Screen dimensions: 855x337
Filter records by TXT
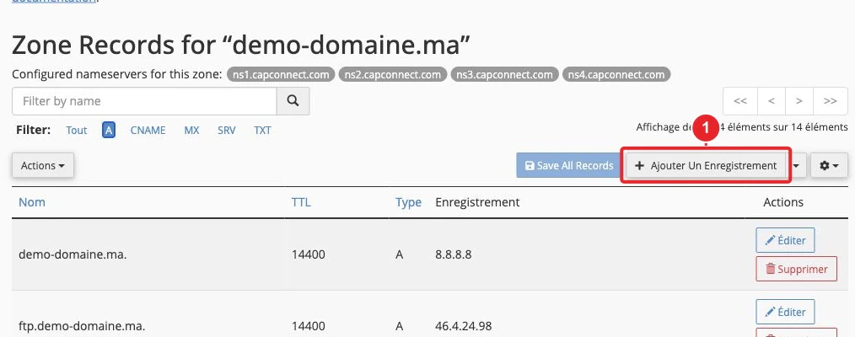pyautogui.click(x=262, y=131)
